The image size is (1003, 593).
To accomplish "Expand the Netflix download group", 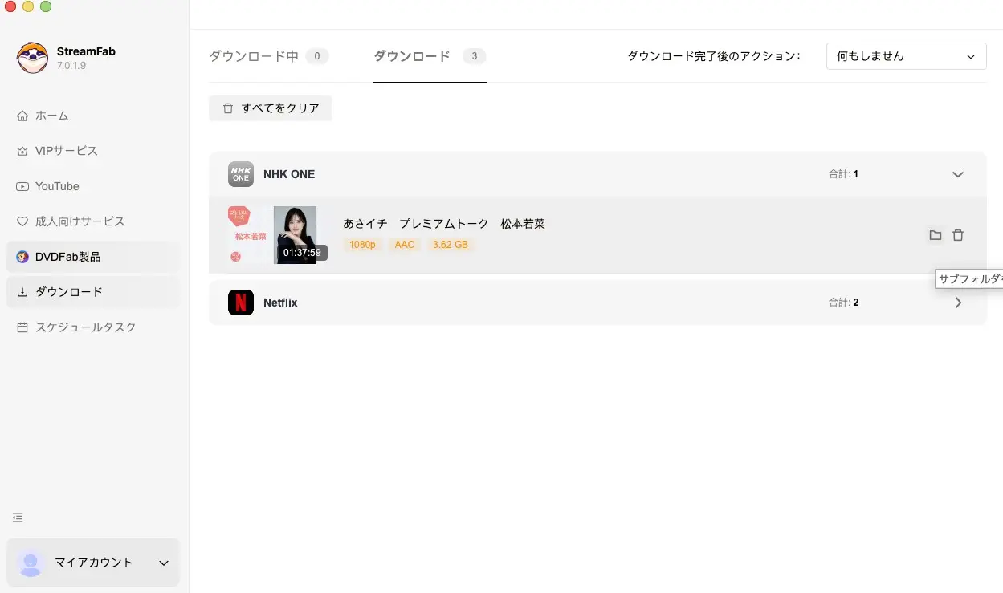I will tap(957, 303).
